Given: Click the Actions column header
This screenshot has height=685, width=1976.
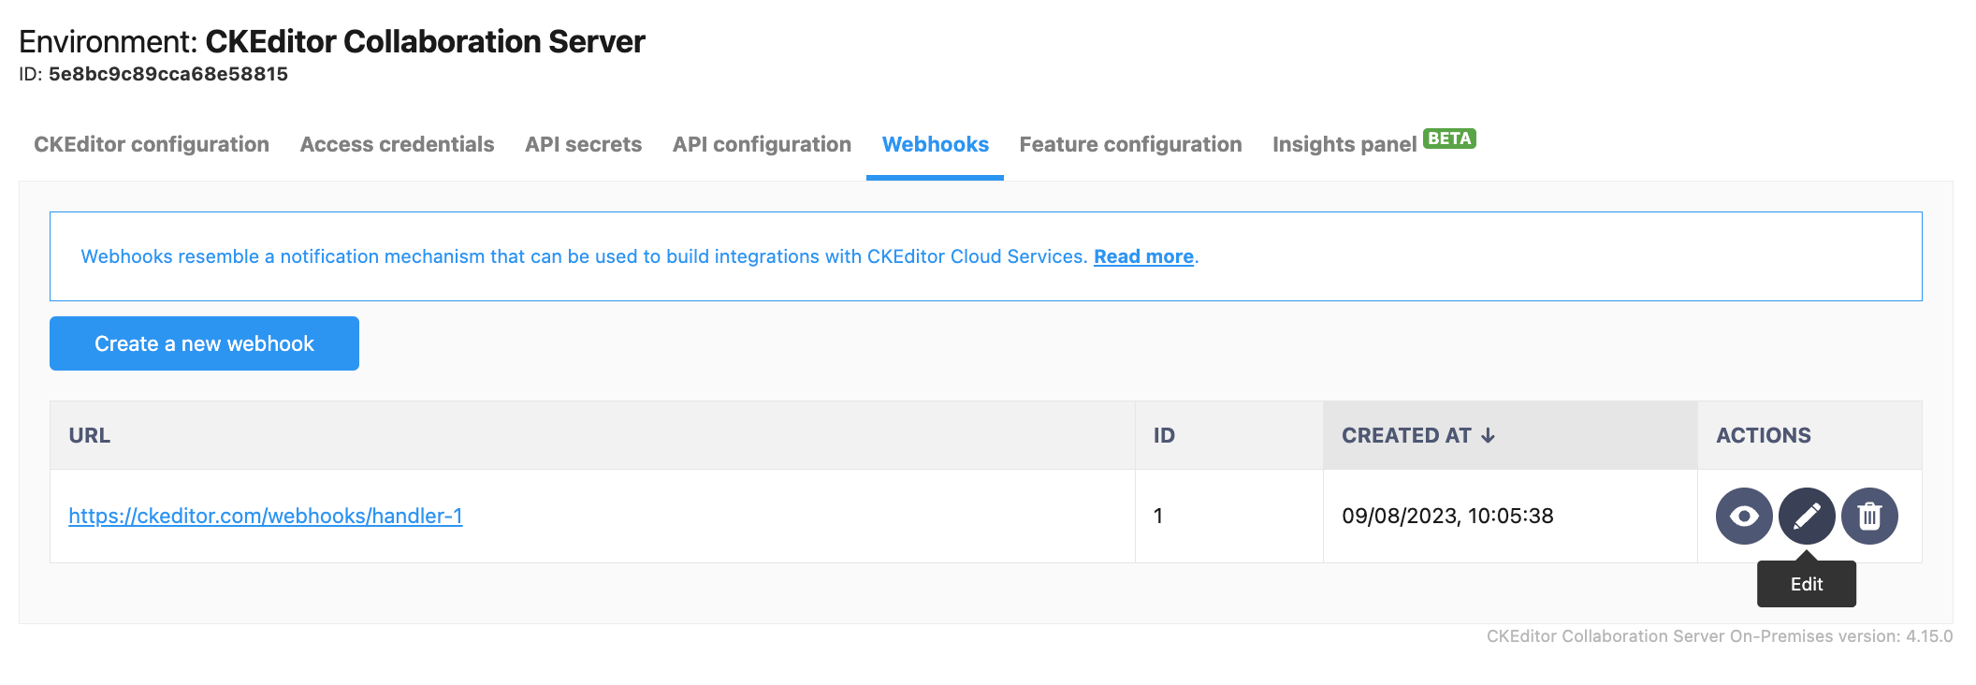Looking at the screenshot, I should (1809, 435).
